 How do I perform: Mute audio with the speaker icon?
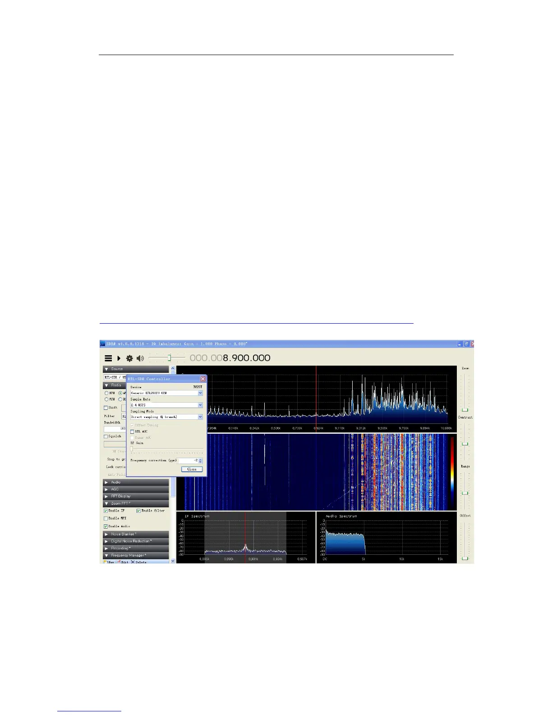pyautogui.click(x=140, y=358)
